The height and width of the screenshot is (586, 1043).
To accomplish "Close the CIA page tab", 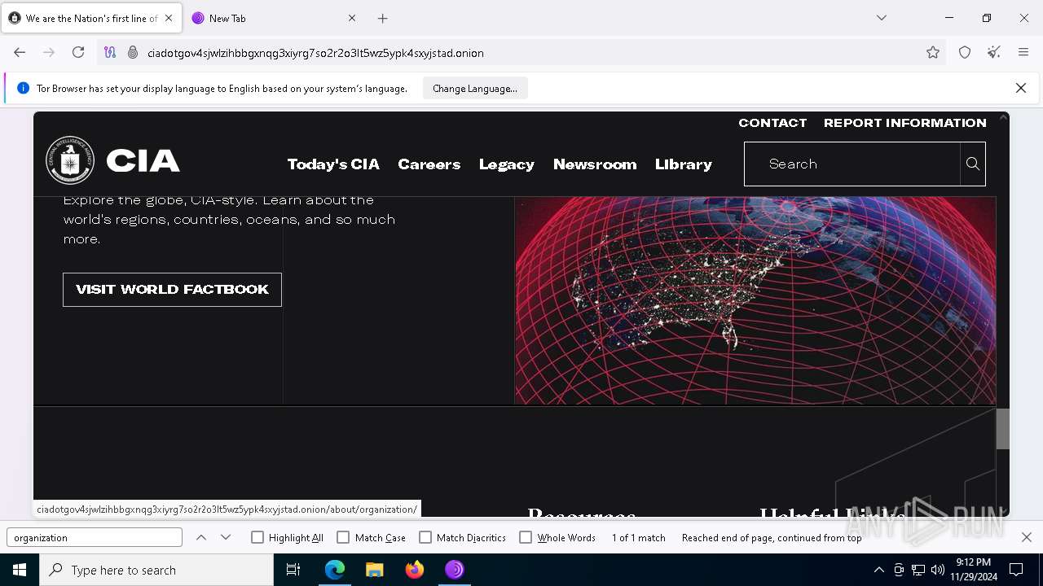I will point(169,18).
